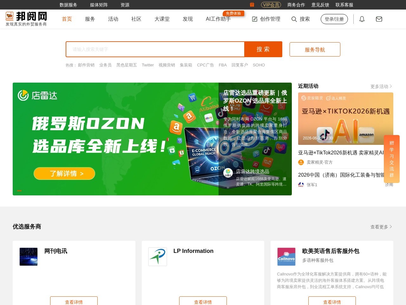Select hot search SOHO

pyautogui.click(x=259, y=65)
